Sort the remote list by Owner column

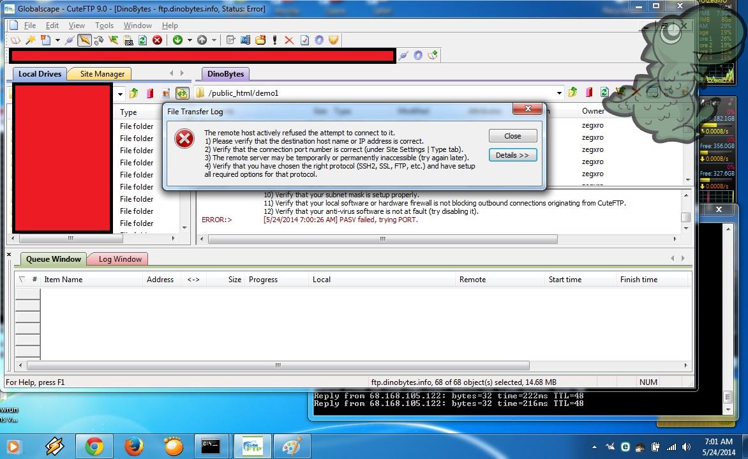tap(593, 111)
